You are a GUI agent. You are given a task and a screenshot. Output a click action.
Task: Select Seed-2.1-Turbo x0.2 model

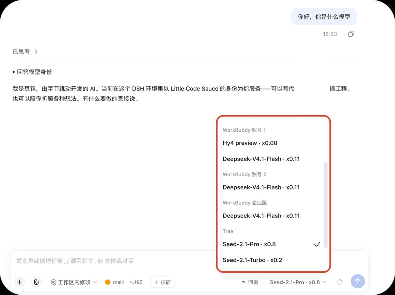[x=273, y=260]
